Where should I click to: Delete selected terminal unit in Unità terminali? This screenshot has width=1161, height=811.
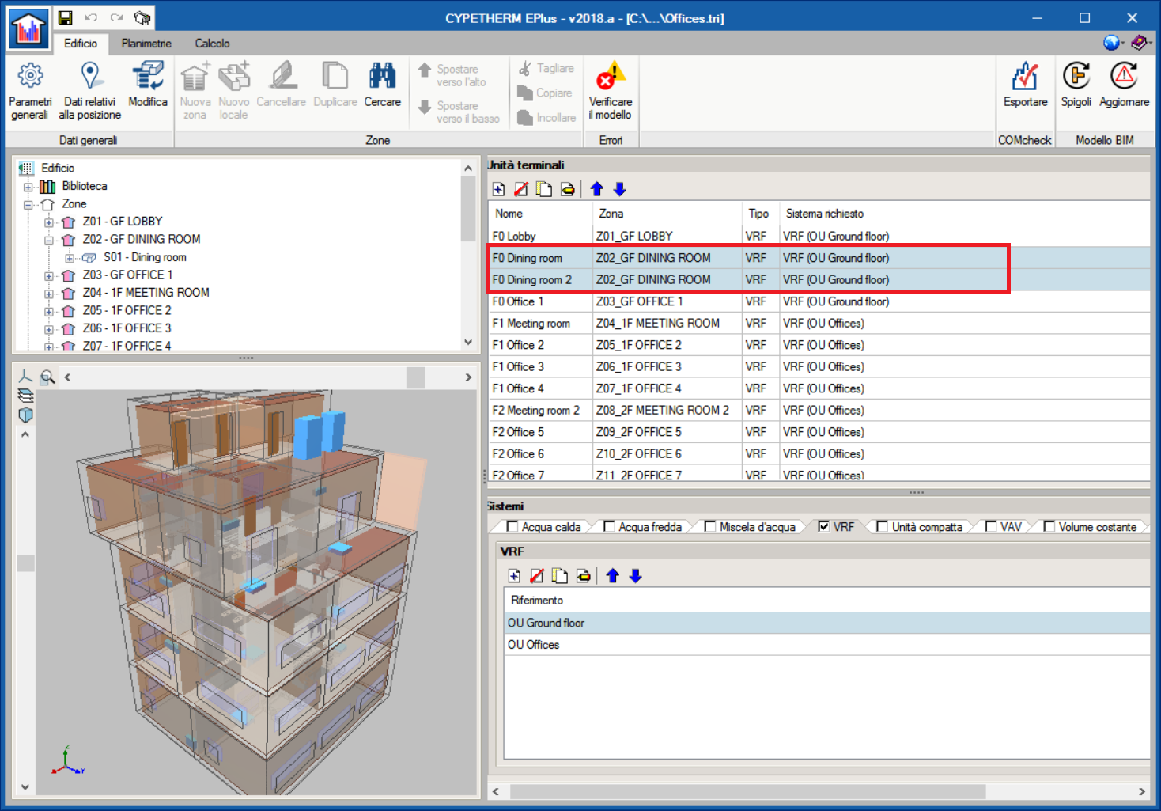pyautogui.click(x=521, y=189)
